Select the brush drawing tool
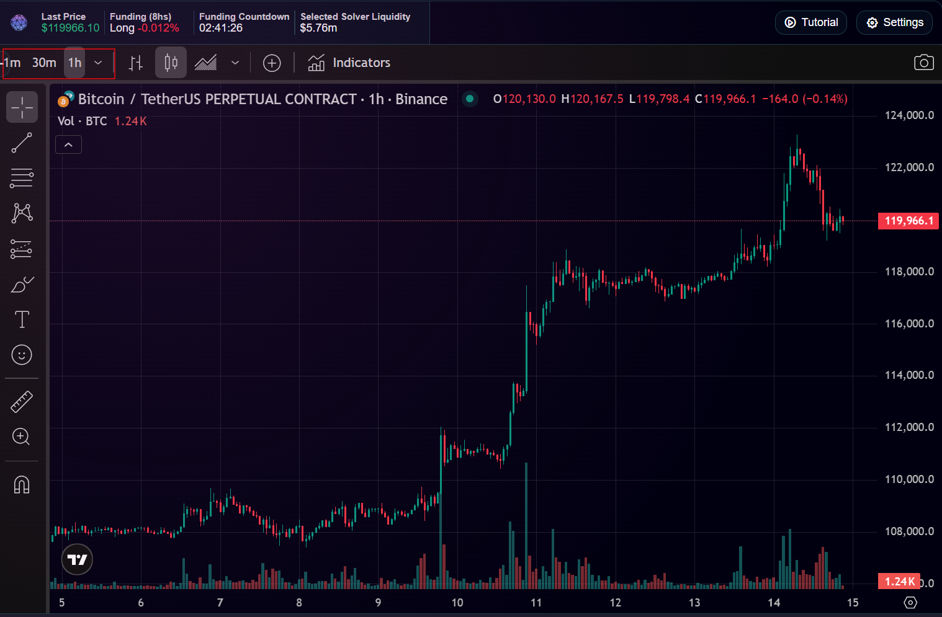Screen dimensions: 942x617 pyautogui.click(x=22, y=285)
